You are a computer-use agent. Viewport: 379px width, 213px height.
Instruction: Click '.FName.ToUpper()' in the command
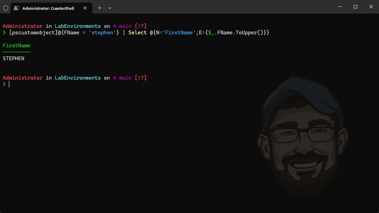pyautogui.click(x=238, y=33)
